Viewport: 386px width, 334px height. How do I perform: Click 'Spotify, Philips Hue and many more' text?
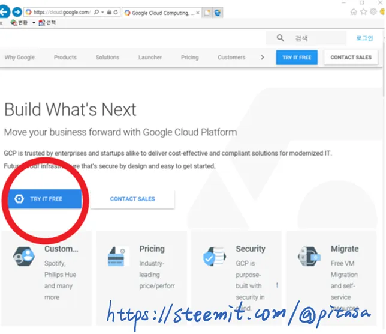(61, 280)
